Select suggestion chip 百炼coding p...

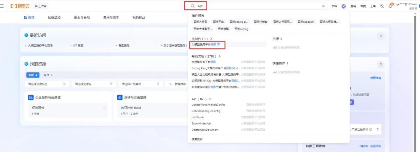point(239,22)
